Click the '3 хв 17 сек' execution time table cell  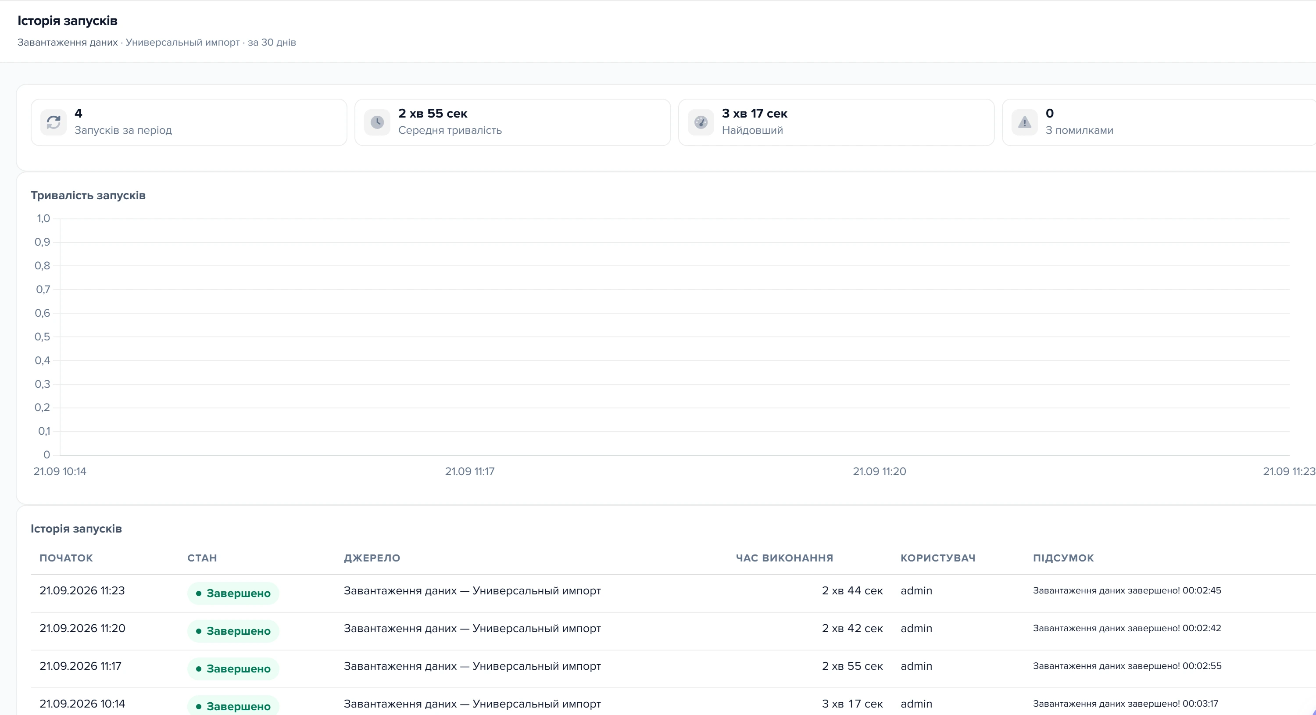[x=852, y=704]
